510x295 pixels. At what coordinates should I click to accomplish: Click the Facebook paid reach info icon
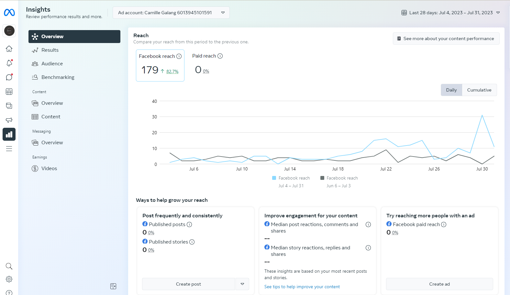(x=444, y=224)
